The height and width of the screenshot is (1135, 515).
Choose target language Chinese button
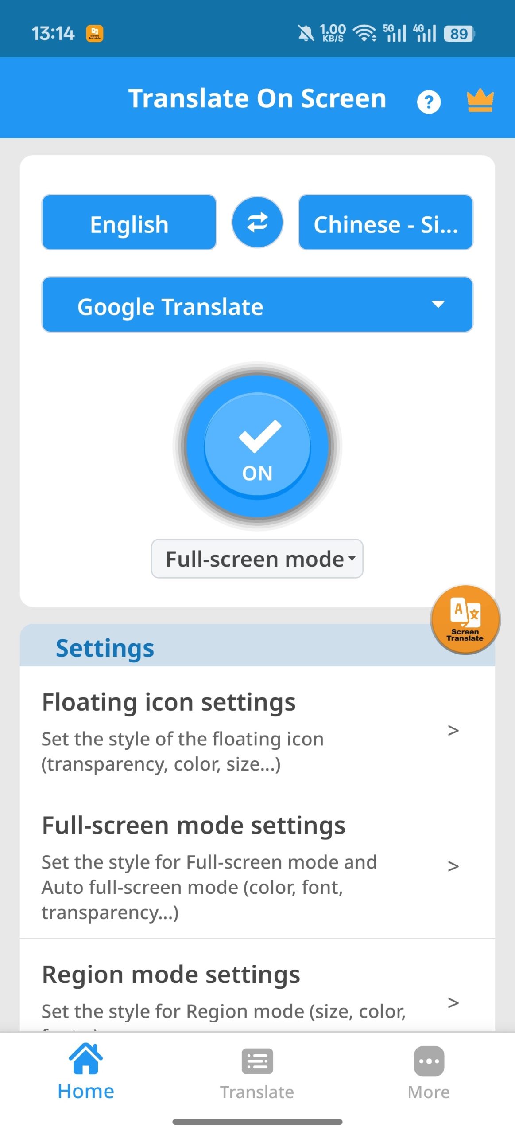385,222
